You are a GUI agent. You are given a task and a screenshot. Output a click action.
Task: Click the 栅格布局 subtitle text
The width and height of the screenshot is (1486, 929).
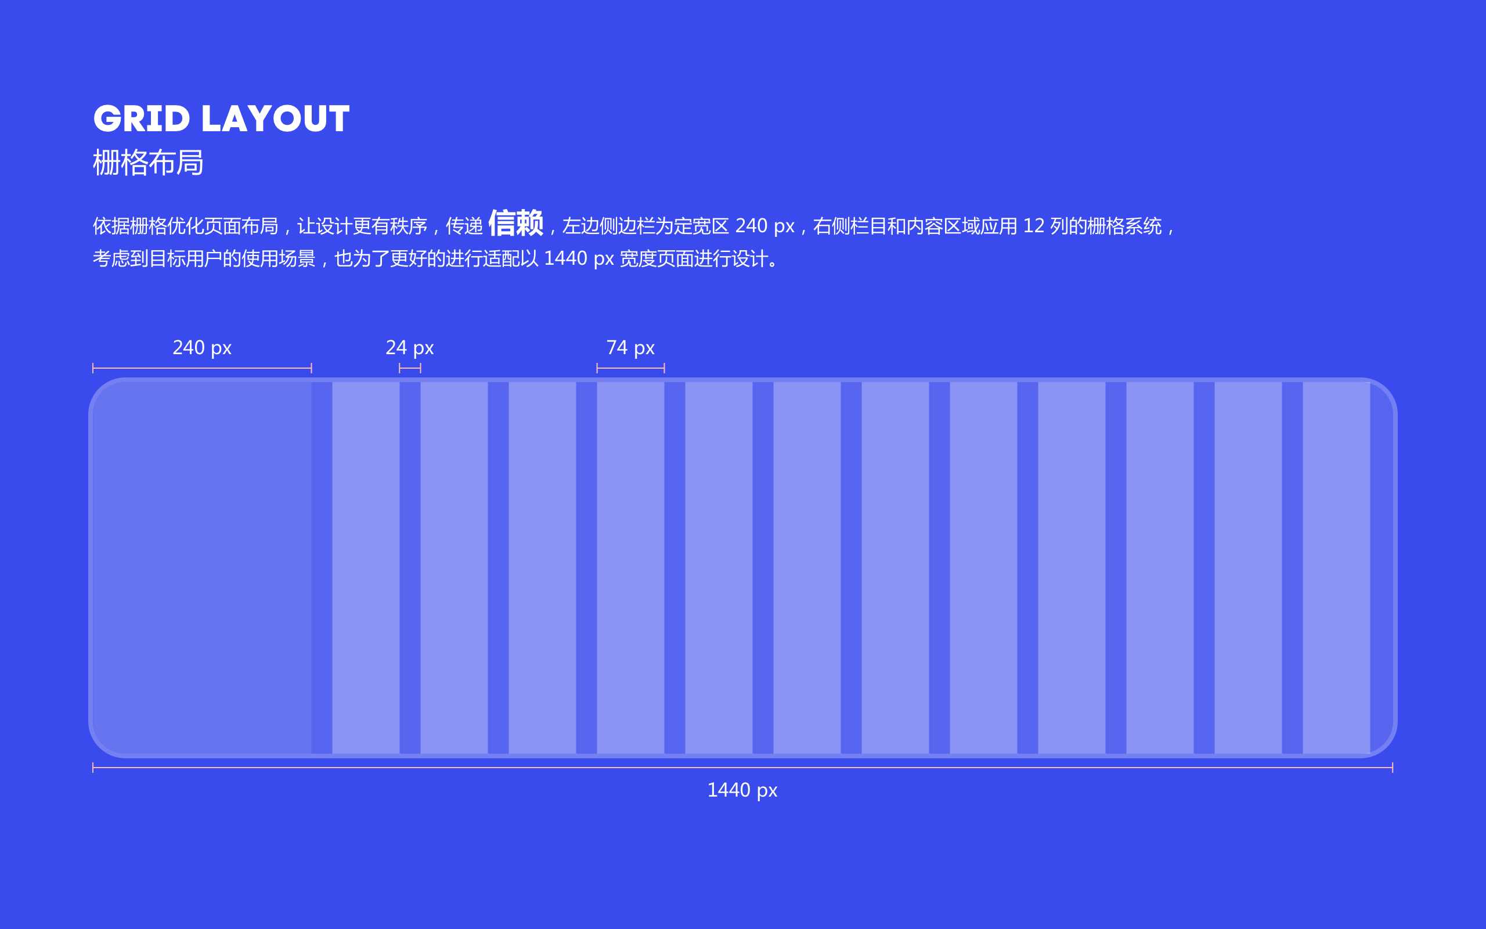point(148,163)
